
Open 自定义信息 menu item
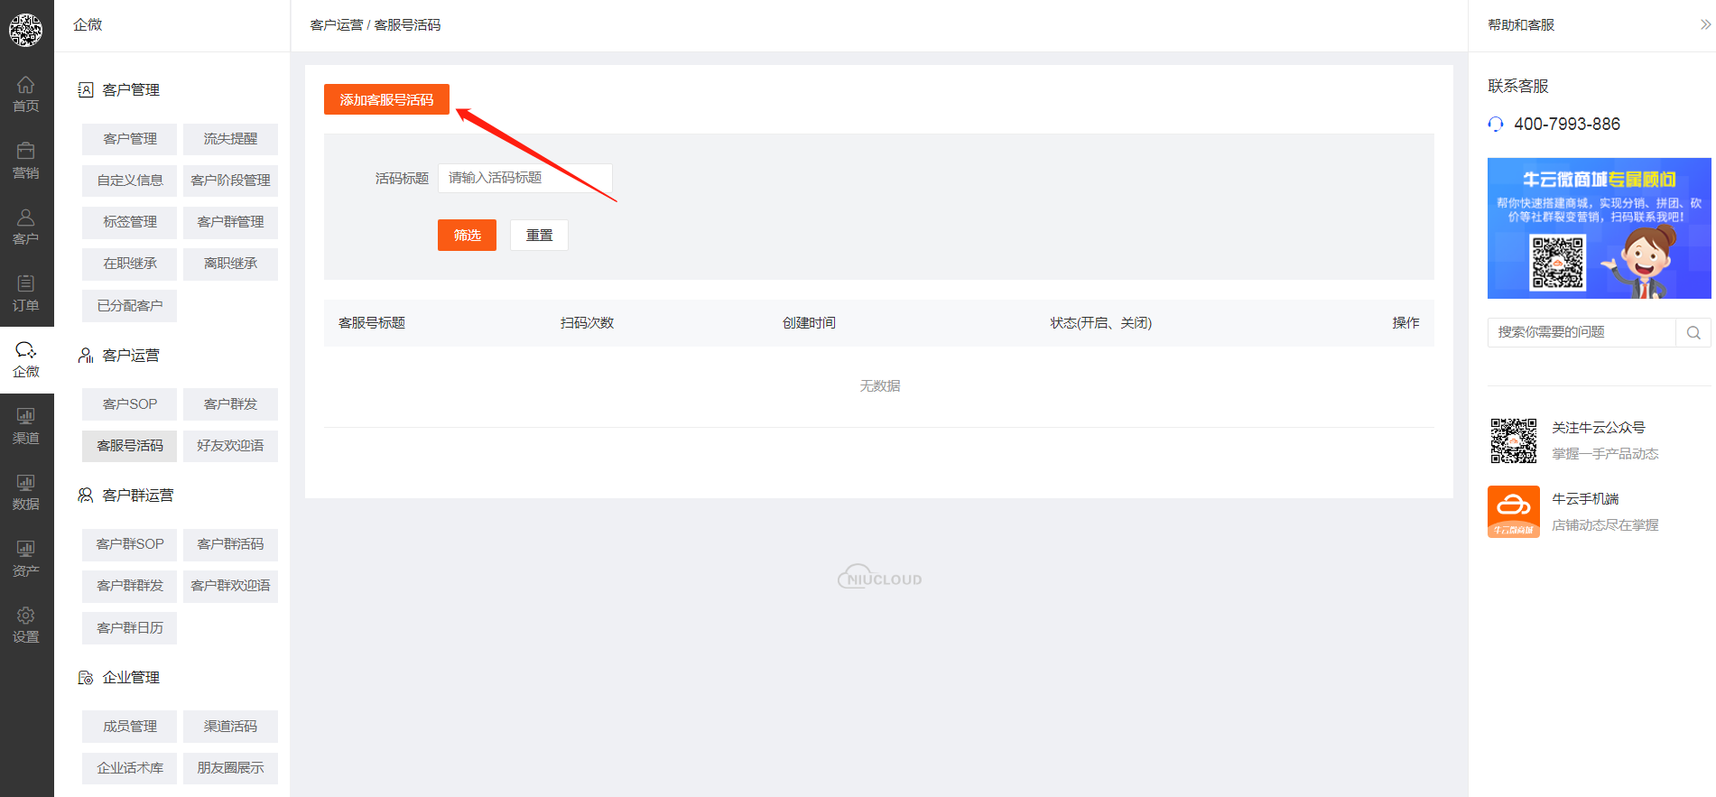pos(129,181)
